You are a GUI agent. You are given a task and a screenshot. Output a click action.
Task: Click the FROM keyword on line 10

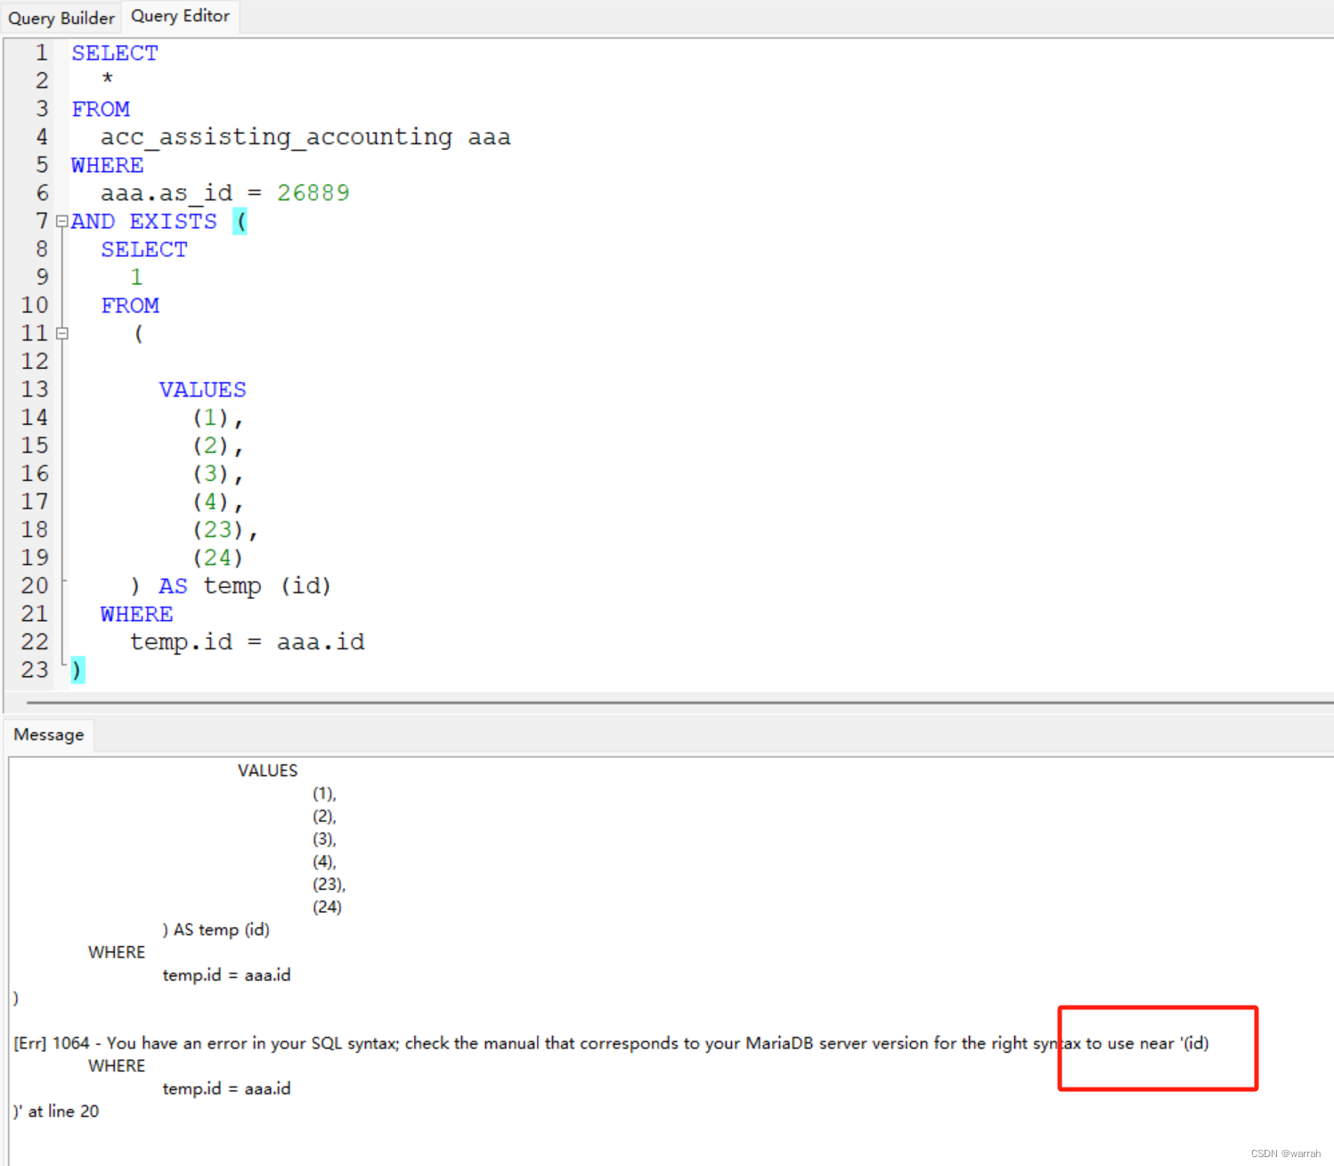tap(130, 306)
